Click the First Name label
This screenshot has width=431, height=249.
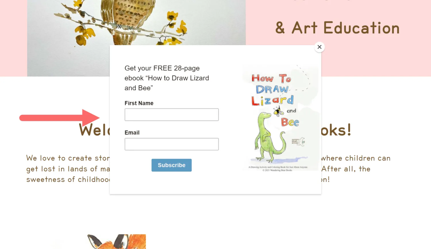(139, 103)
